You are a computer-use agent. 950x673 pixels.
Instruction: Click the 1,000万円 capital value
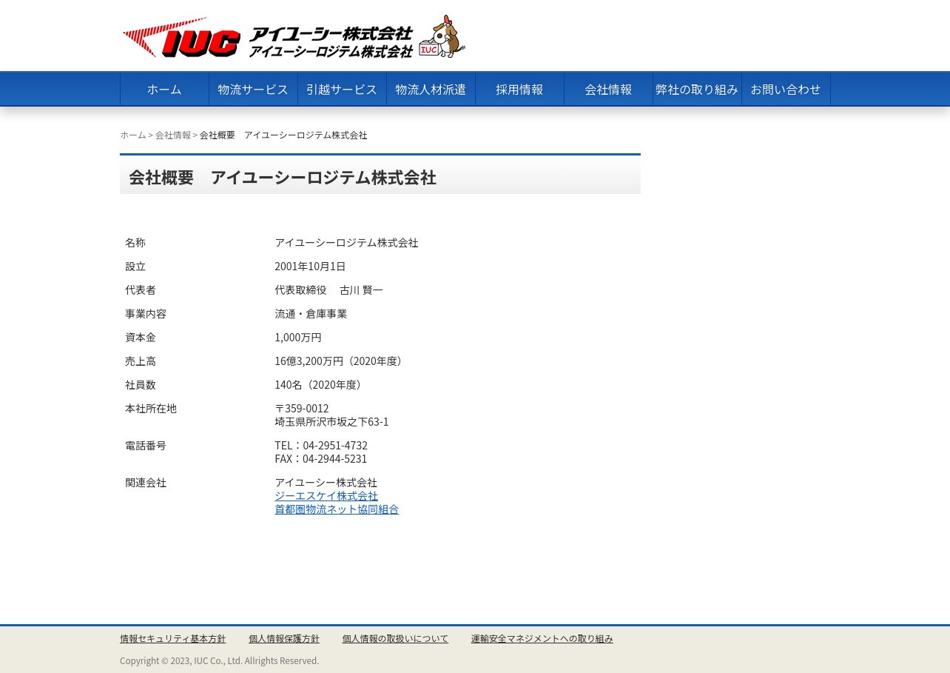(x=298, y=338)
